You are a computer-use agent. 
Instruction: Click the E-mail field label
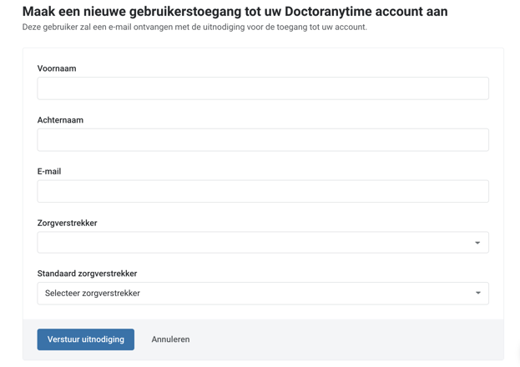click(x=49, y=171)
